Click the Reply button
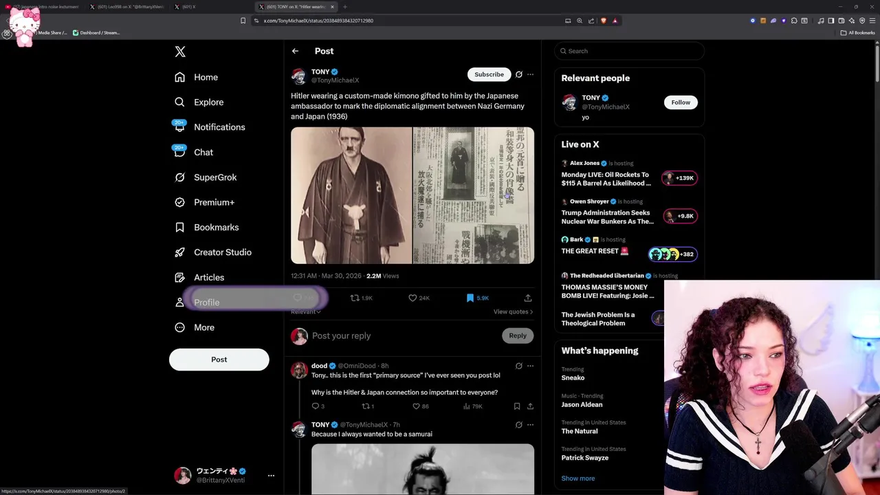 point(518,335)
